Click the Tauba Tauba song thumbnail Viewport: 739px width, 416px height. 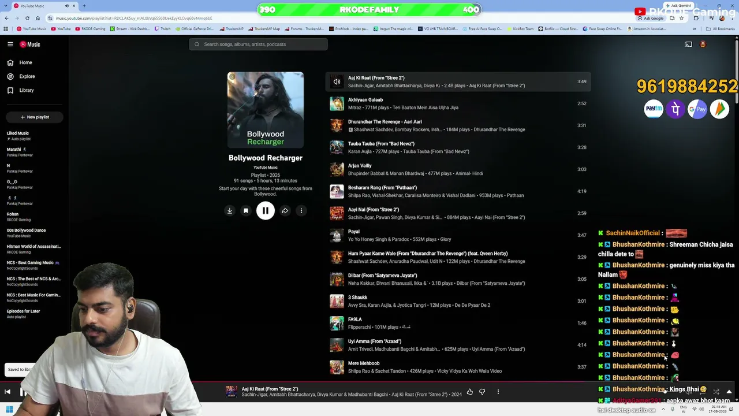(337, 147)
